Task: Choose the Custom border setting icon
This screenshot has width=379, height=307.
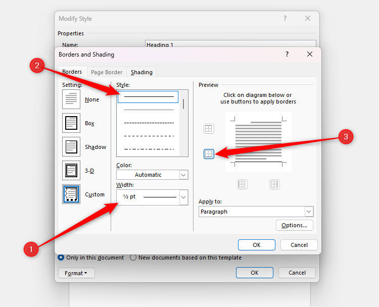Action: pos(71,194)
